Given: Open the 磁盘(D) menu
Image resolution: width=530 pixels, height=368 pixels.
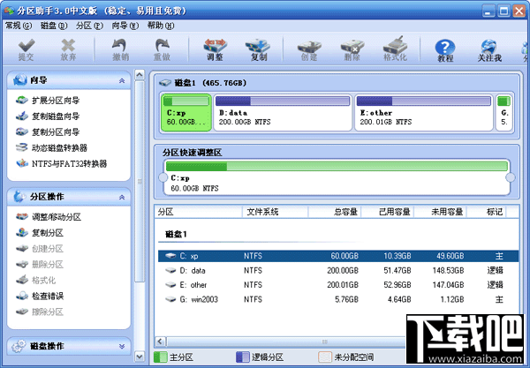Looking at the screenshot, I should (54, 26).
